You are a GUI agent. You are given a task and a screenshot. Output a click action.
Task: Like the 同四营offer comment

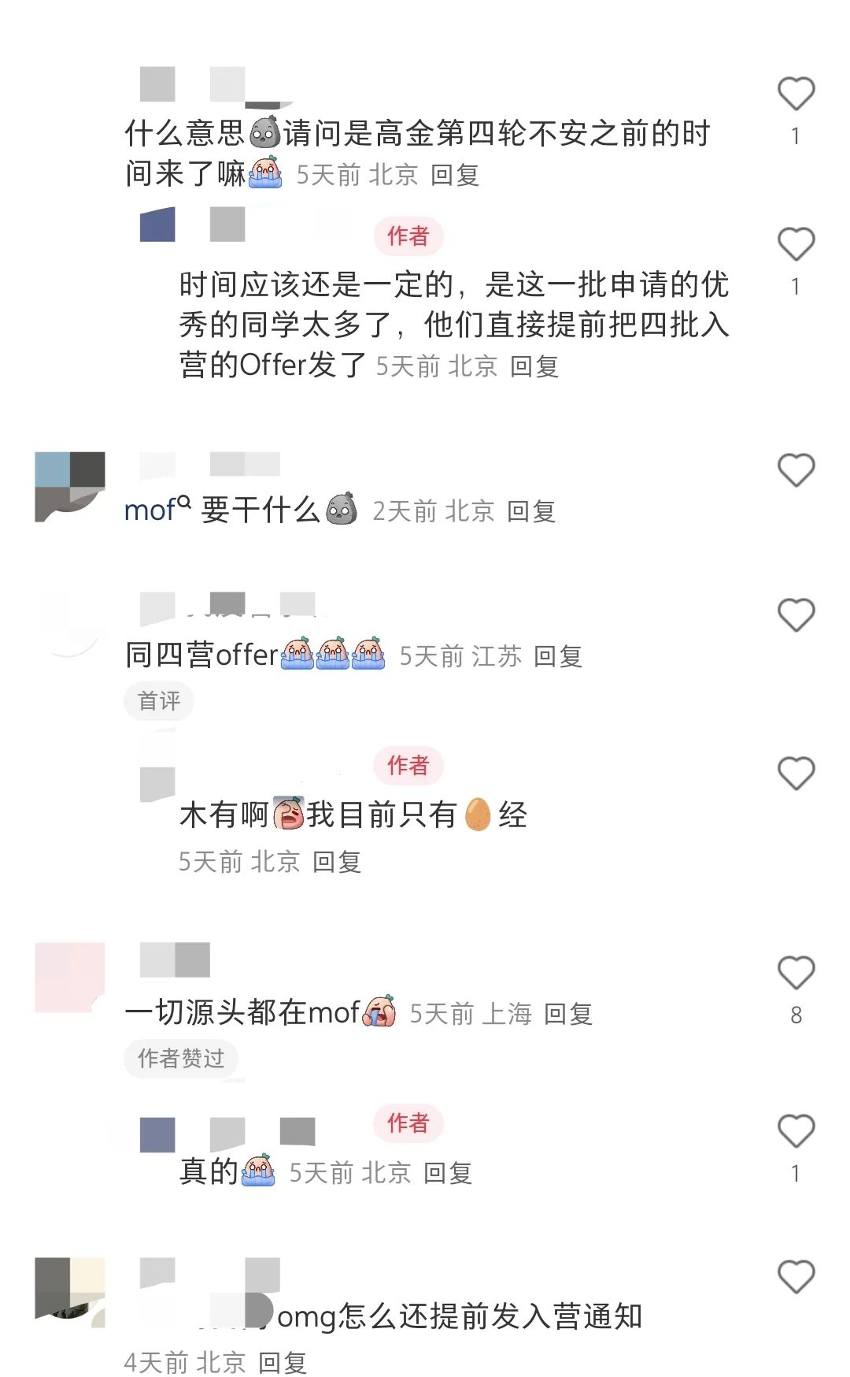[796, 615]
